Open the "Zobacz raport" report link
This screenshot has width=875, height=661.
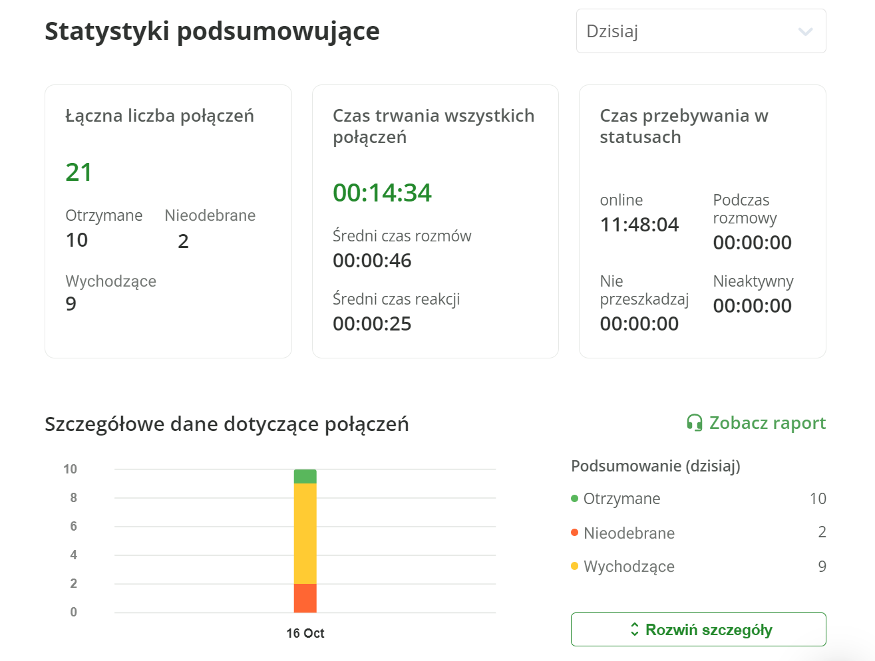pyautogui.click(x=768, y=423)
